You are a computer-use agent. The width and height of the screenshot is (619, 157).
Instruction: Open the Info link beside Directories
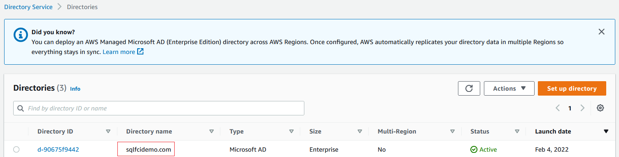click(x=75, y=89)
